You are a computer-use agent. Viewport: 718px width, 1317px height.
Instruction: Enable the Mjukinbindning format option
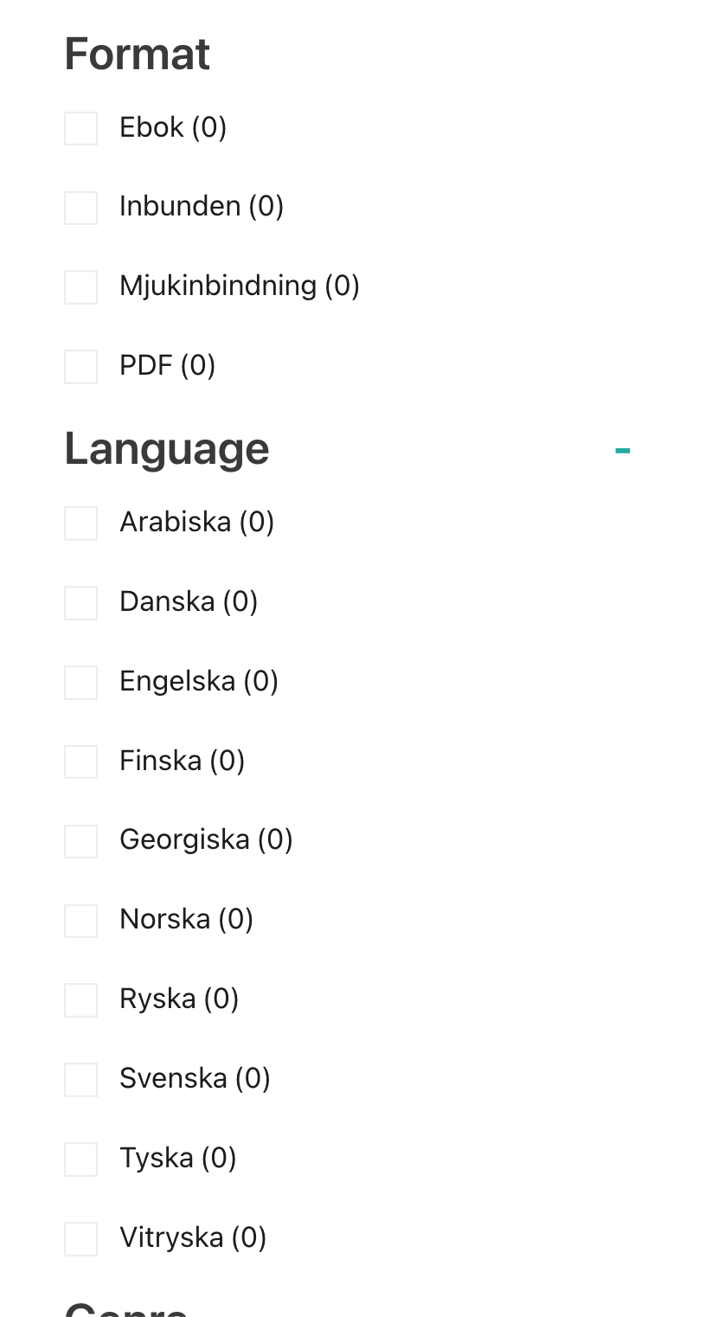tap(80, 287)
